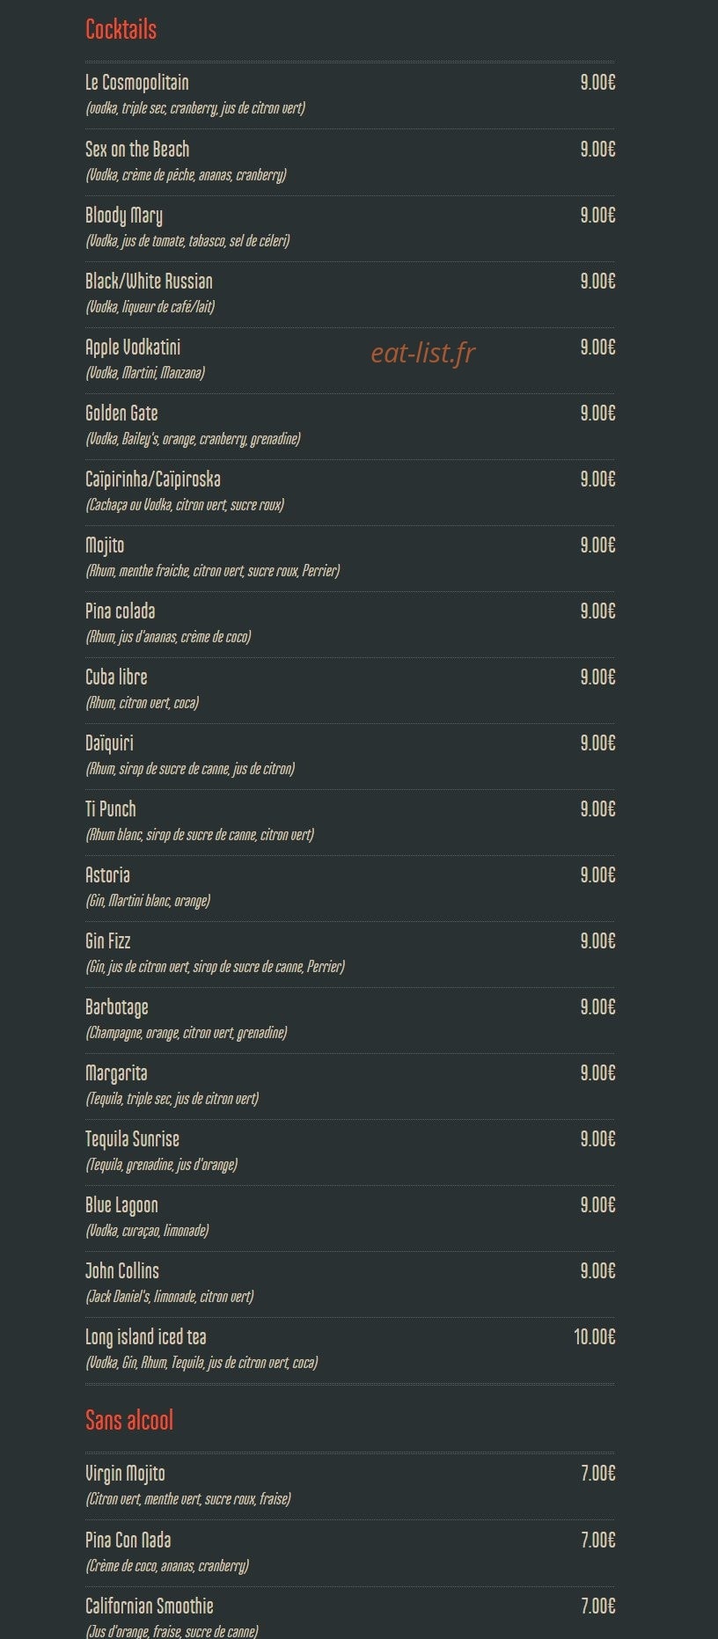The height and width of the screenshot is (1639, 718).
Task: Click the Blue Lagoon cocktail name
Action: tap(121, 1205)
